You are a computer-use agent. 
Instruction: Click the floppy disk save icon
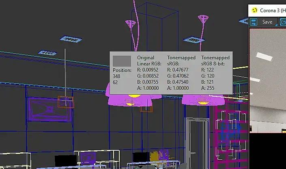click(254, 22)
